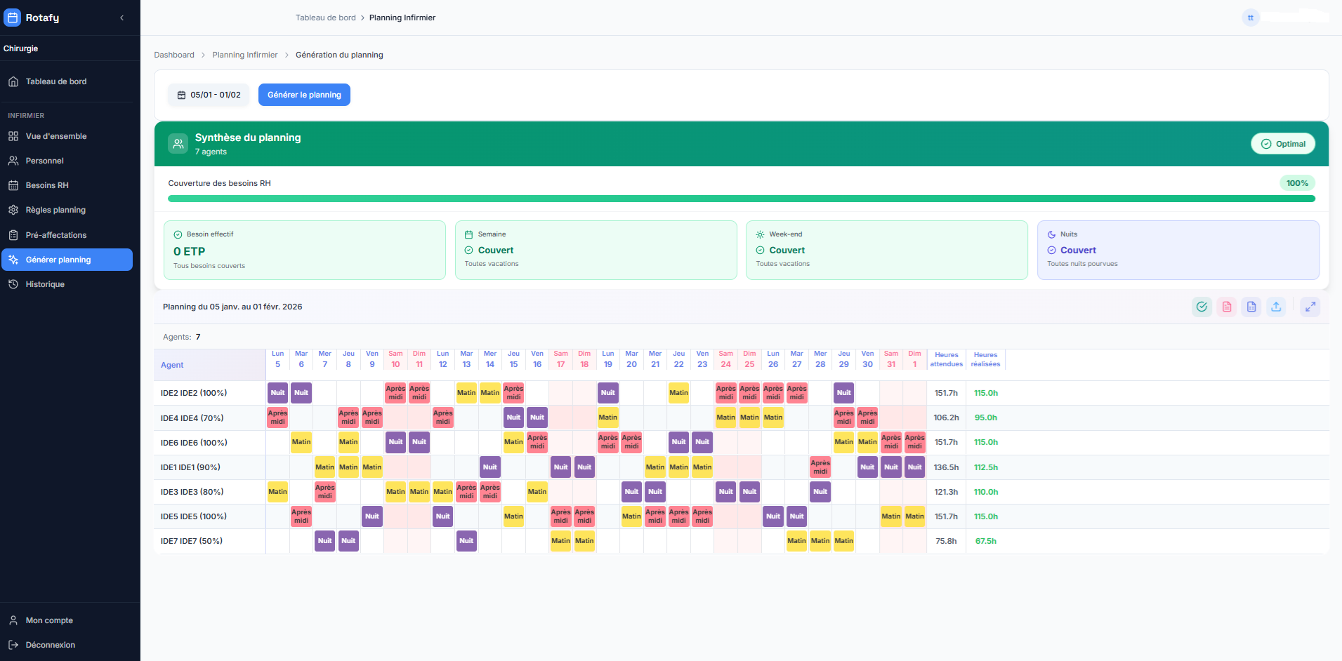Open the 05/01 - 01/02 date range picker

click(209, 95)
